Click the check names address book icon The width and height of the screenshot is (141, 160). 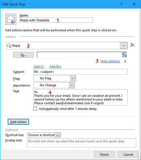[125, 55]
